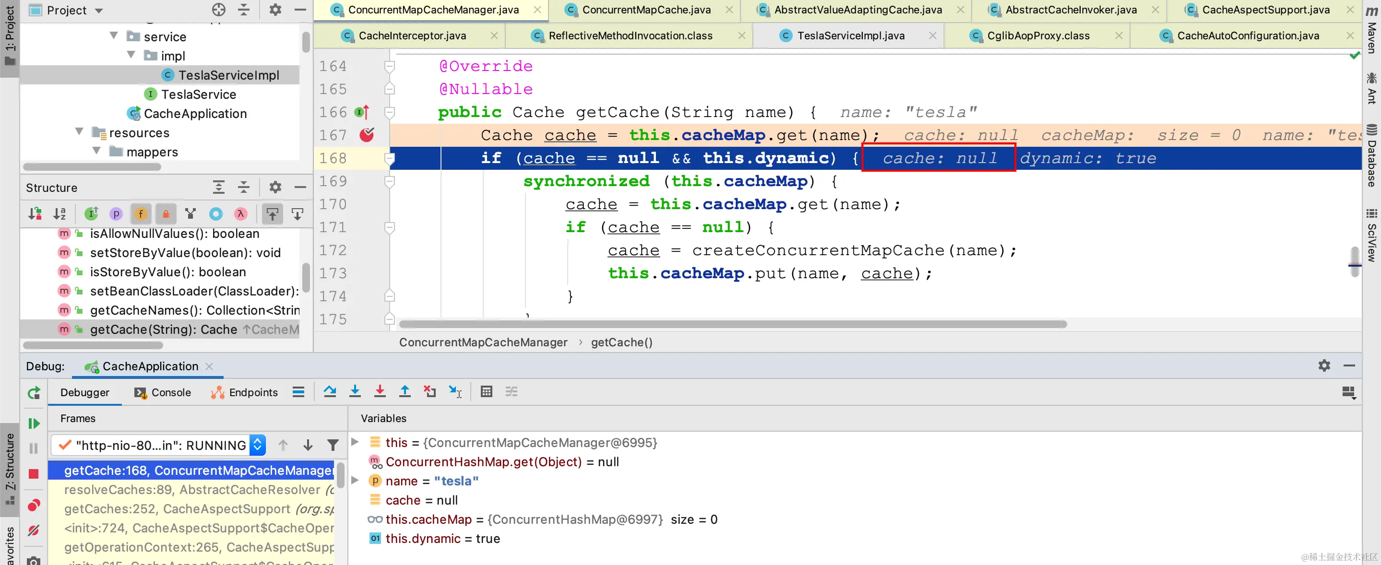Screen dimensions: 1381x565
Task: Toggle Show Non-Public lock filter
Action: 166,214
